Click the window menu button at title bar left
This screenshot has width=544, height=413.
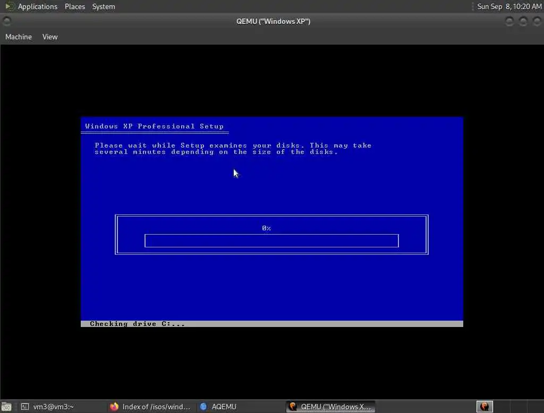point(6,22)
